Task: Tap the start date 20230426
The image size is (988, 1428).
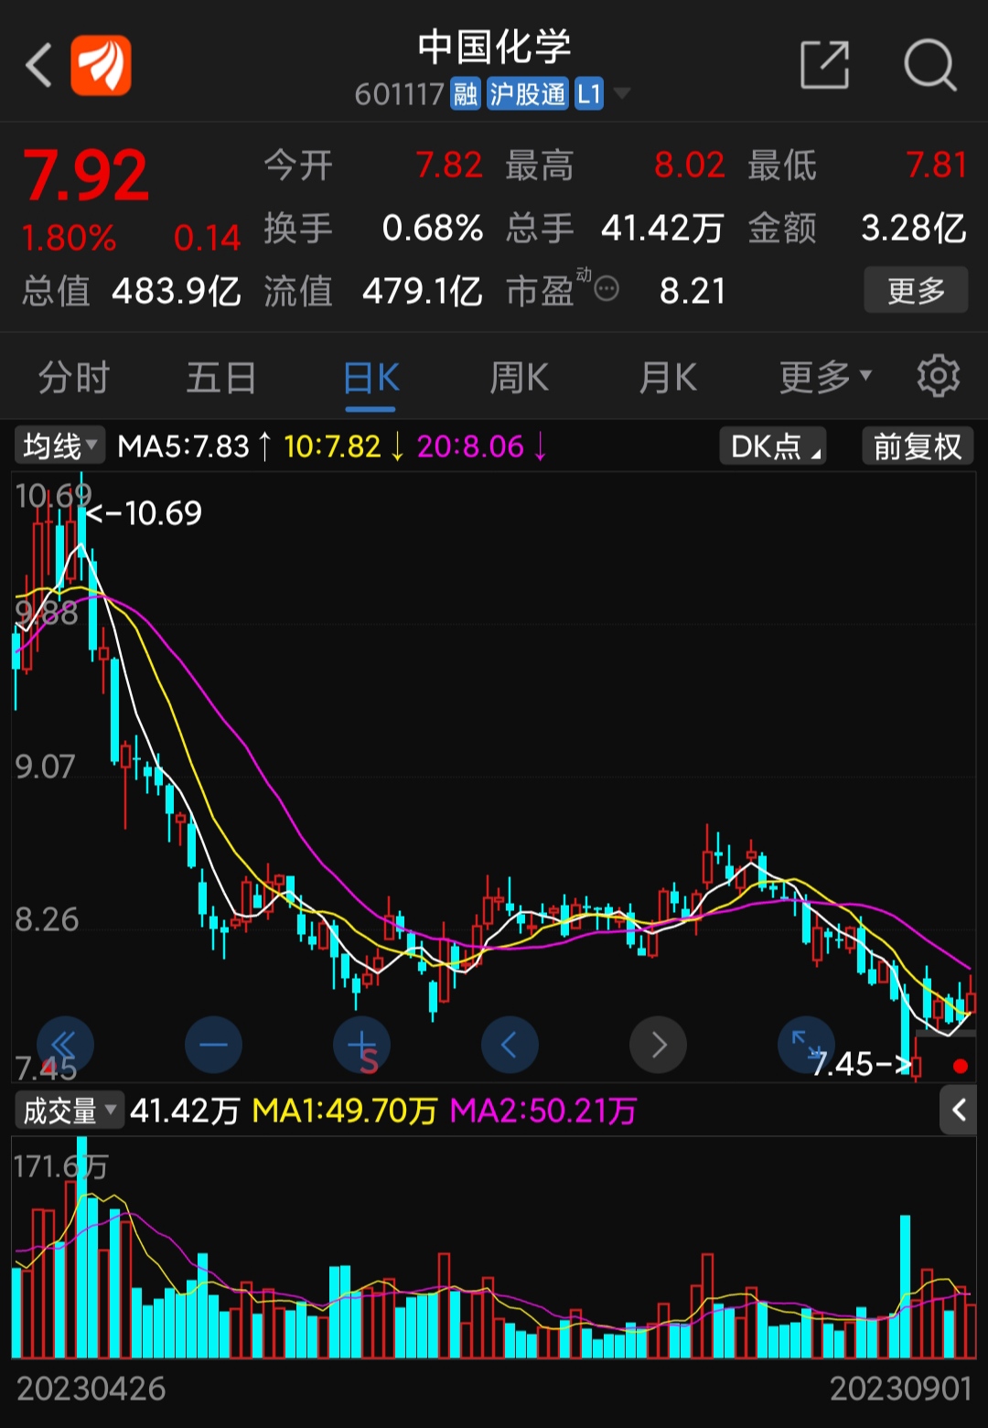Action: pyautogui.click(x=91, y=1389)
